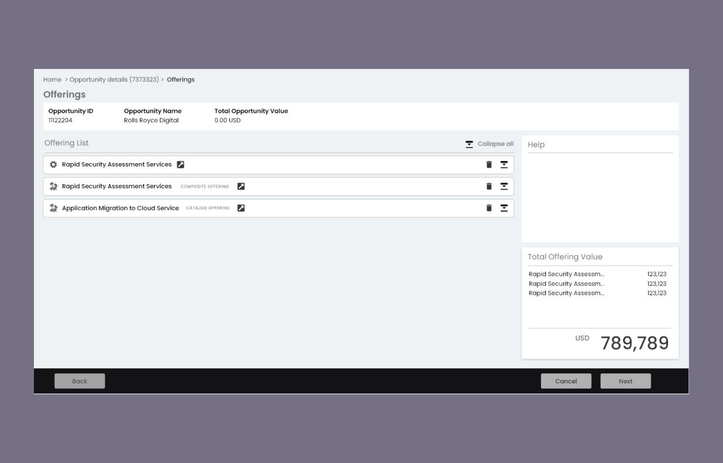Image resolution: width=723 pixels, height=463 pixels.
Task: Collapse the Application Migration to Cloud Service row
Action: pyautogui.click(x=504, y=208)
